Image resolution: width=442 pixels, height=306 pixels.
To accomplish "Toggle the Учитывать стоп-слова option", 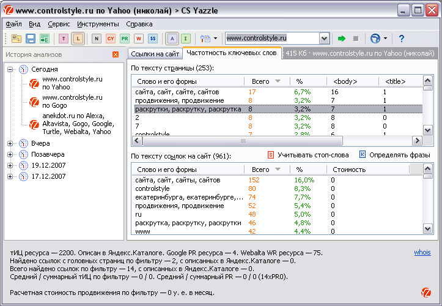I will click(271, 155).
